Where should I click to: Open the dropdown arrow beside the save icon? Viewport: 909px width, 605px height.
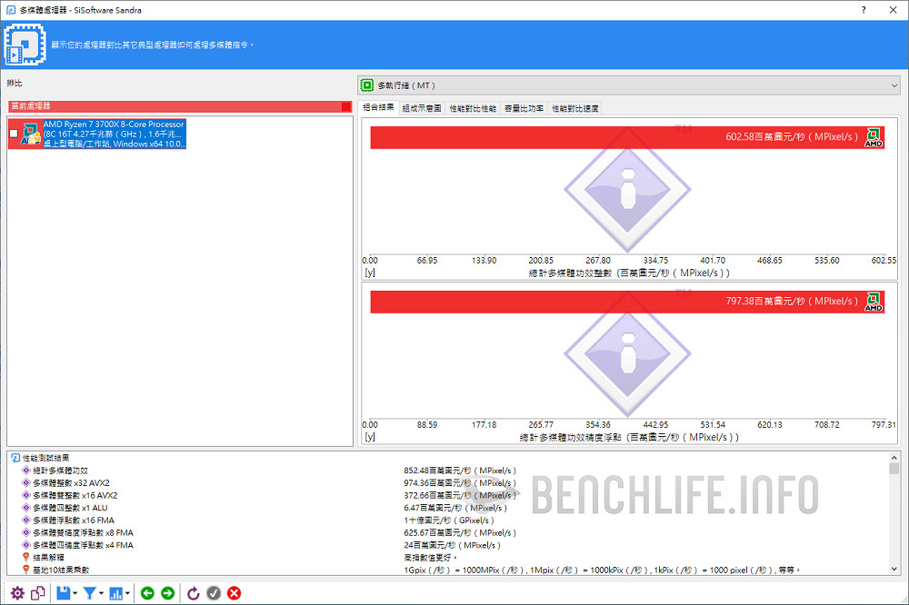click(x=76, y=594)
